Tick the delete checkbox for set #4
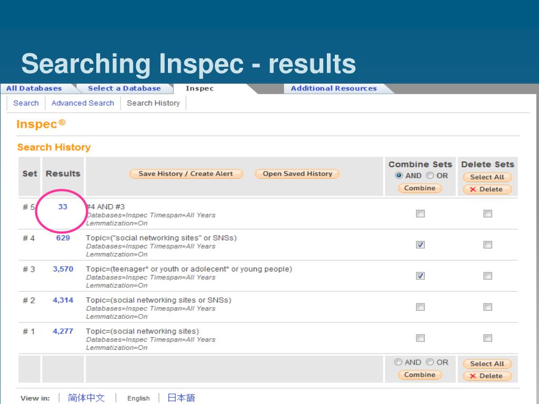 point(487,245)
